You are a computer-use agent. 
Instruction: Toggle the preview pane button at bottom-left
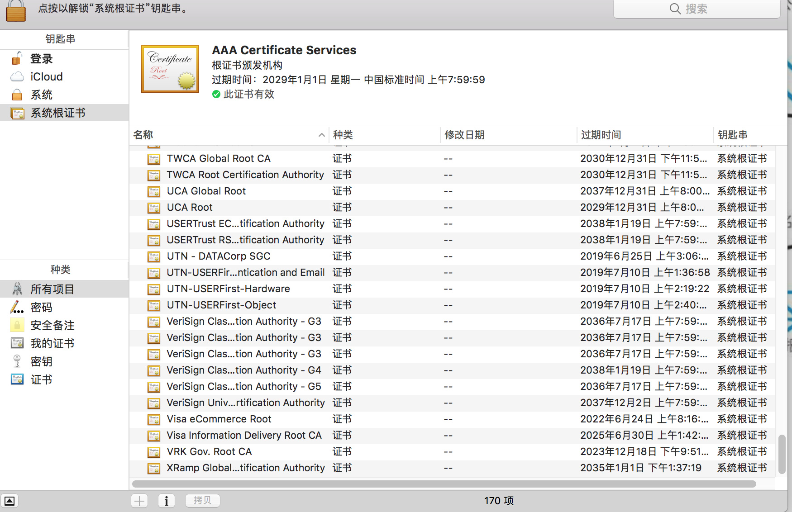pyautogui.click(x=10, y=501)
